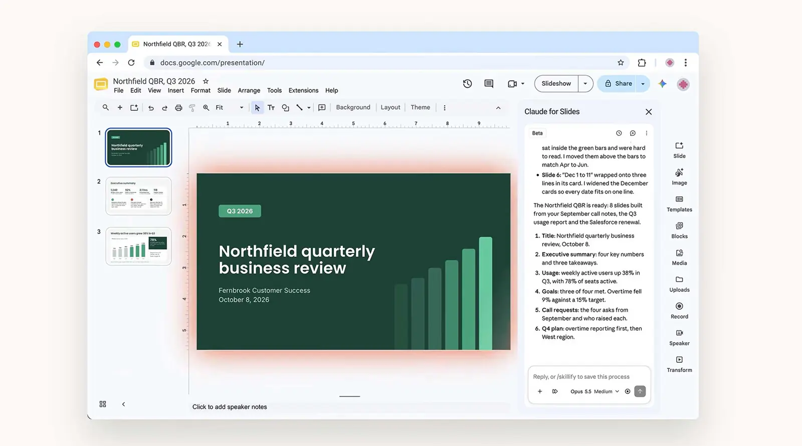Collapse the toolbar with chevron up
Screen dimensions: 802x446
coord(498,108)
